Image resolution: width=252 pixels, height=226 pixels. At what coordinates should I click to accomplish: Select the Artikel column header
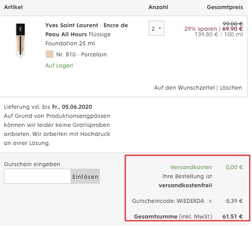[13, 7]
